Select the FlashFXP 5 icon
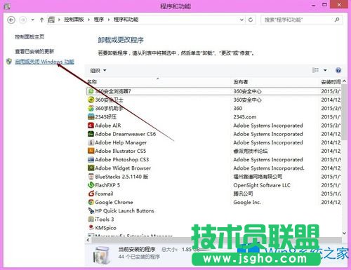The height and width of the screenshot is (270, 351). point(91,185)
